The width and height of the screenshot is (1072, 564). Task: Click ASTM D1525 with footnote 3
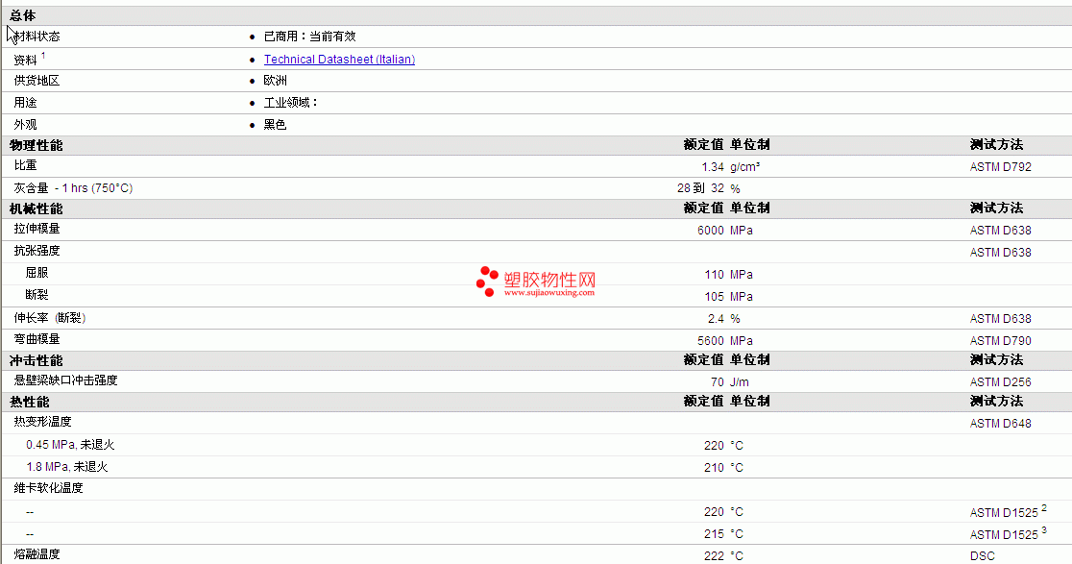1008,533
